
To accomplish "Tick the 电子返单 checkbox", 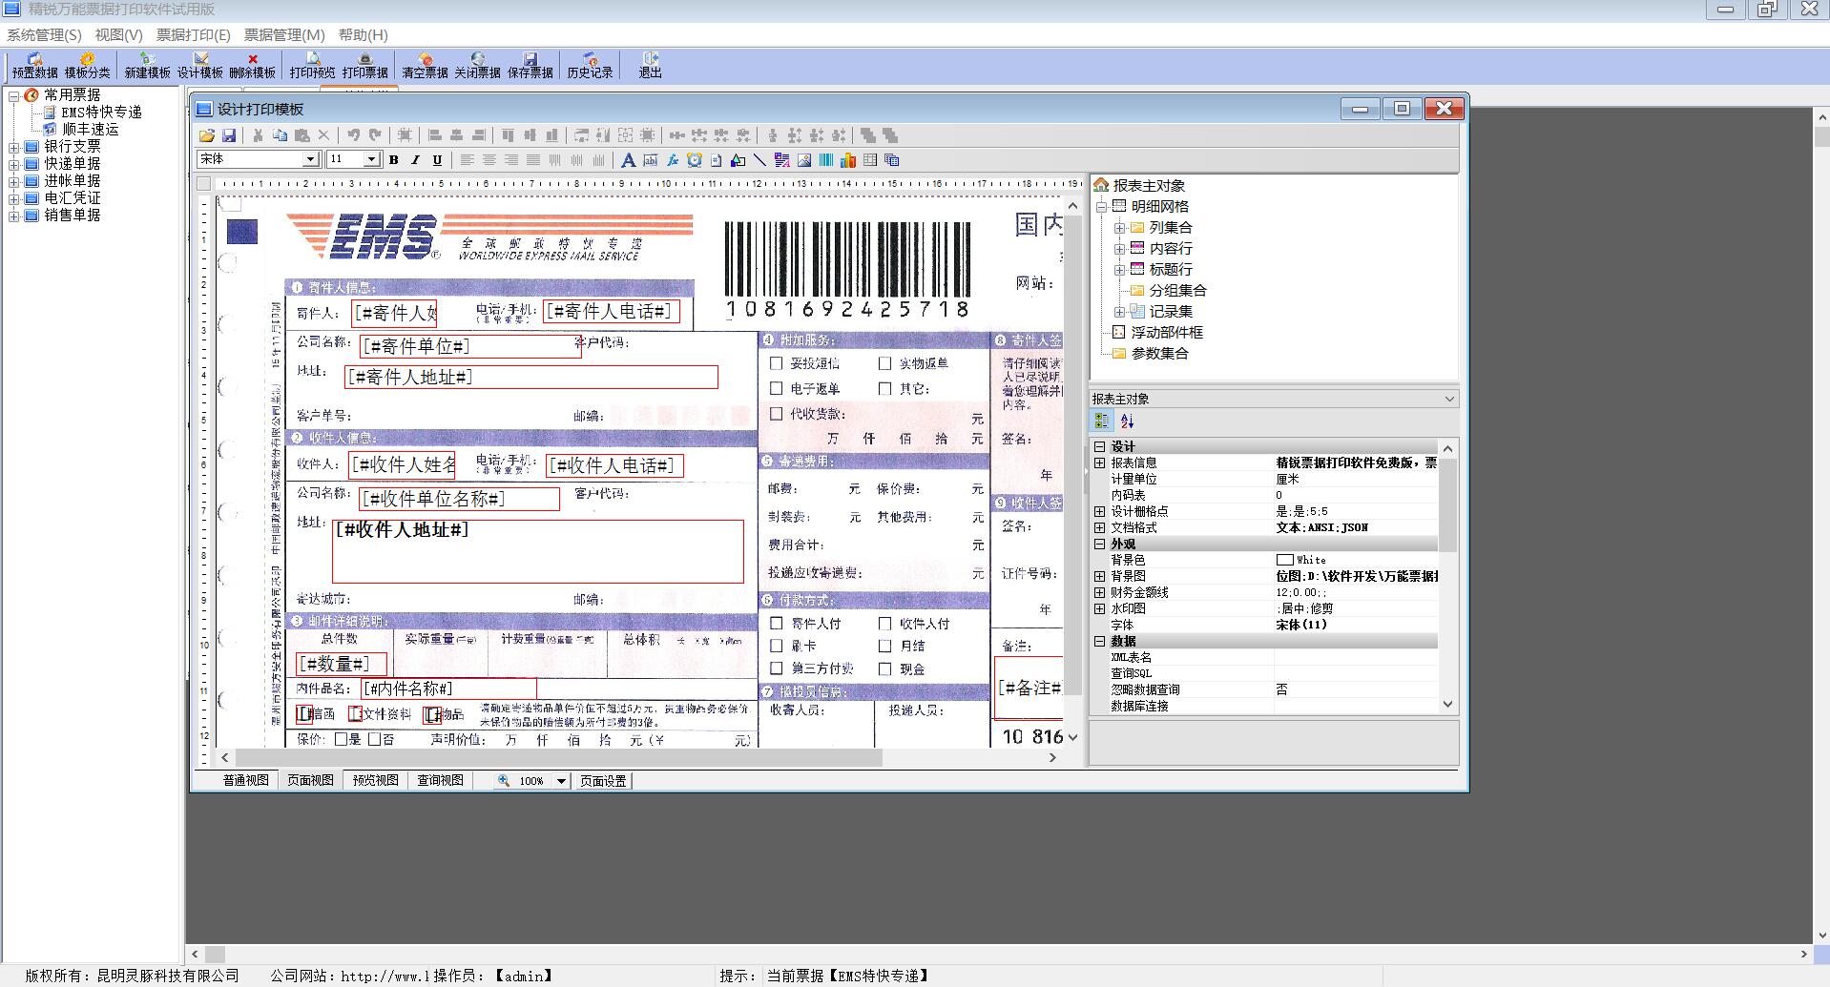I will pyautogui.click(x=776, y=388).
